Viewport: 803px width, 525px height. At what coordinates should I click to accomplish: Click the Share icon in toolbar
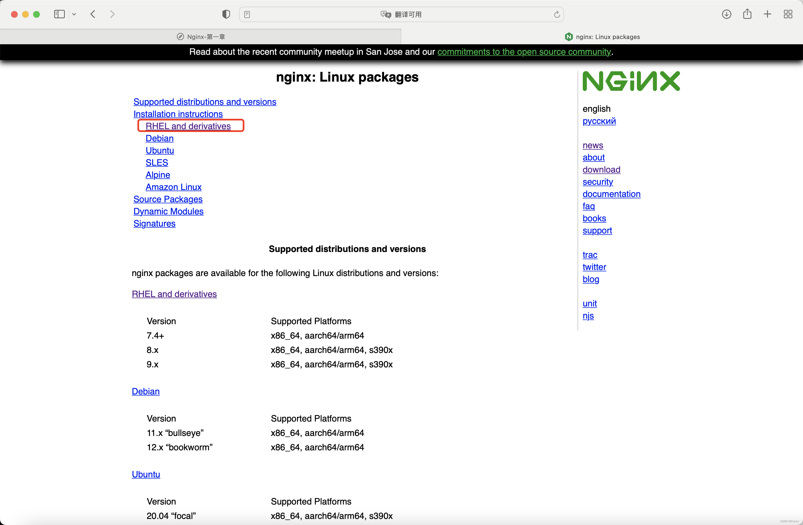(747, 14)
